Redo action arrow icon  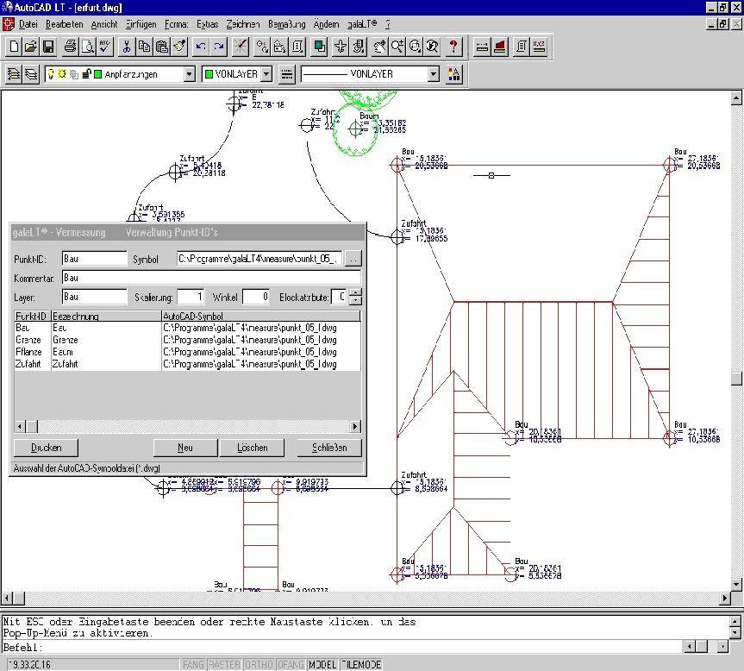219,47
